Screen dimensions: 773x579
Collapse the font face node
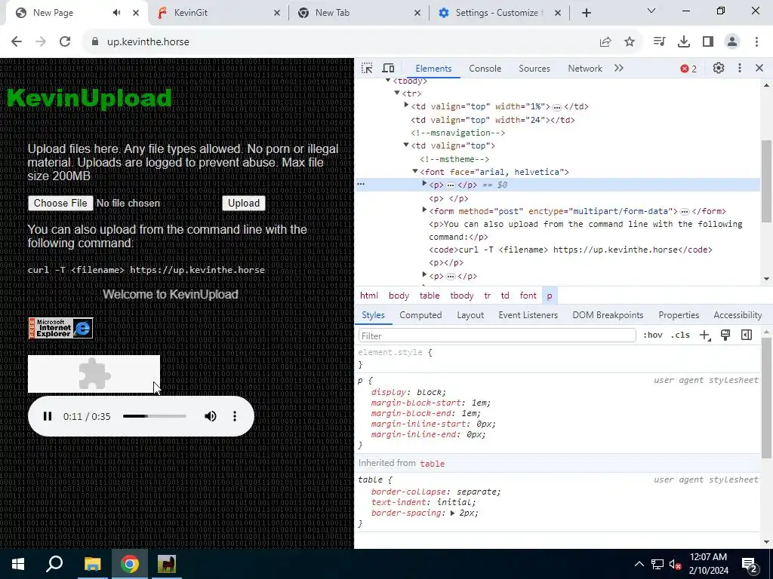[415, 171]
